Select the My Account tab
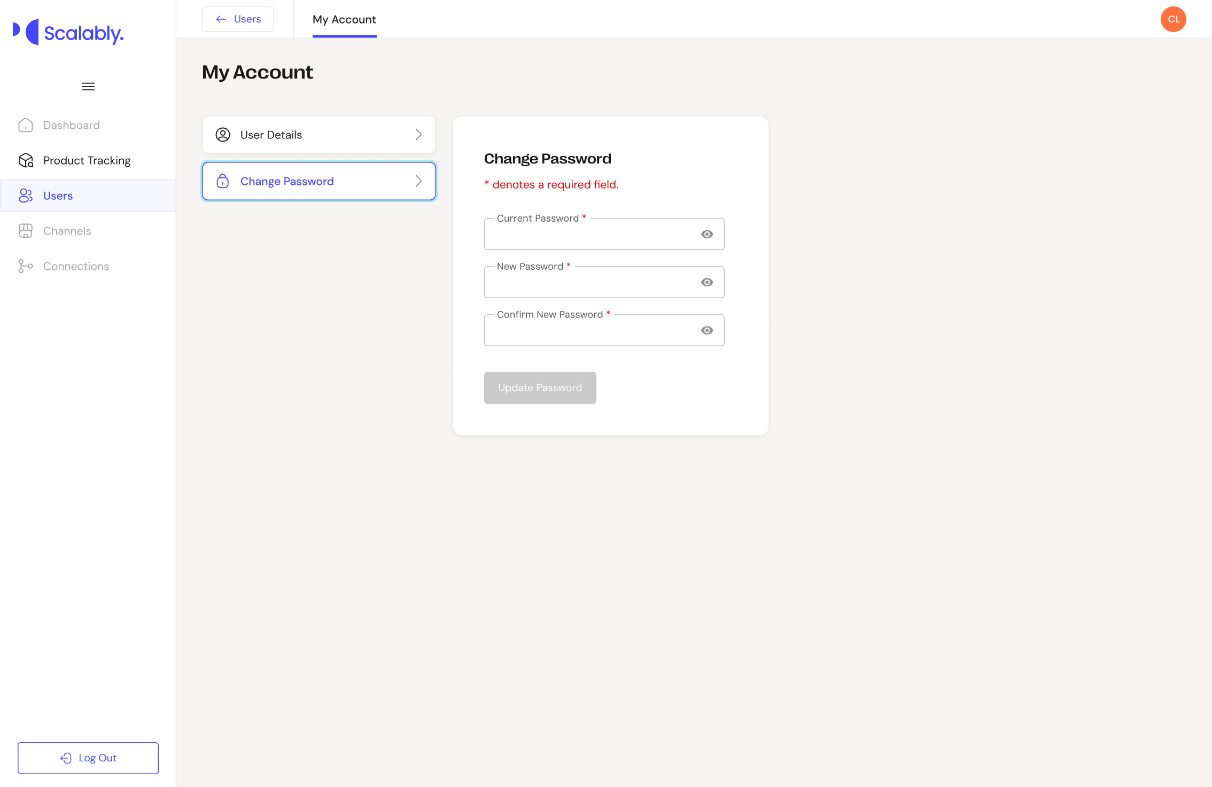The image size is (1212, 787). (x=344, y=20)
